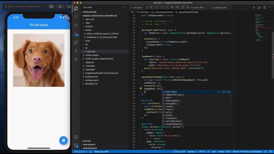The image size is (274, 154).
Task: Click the simulator home button icon
Action: (60, 7)
